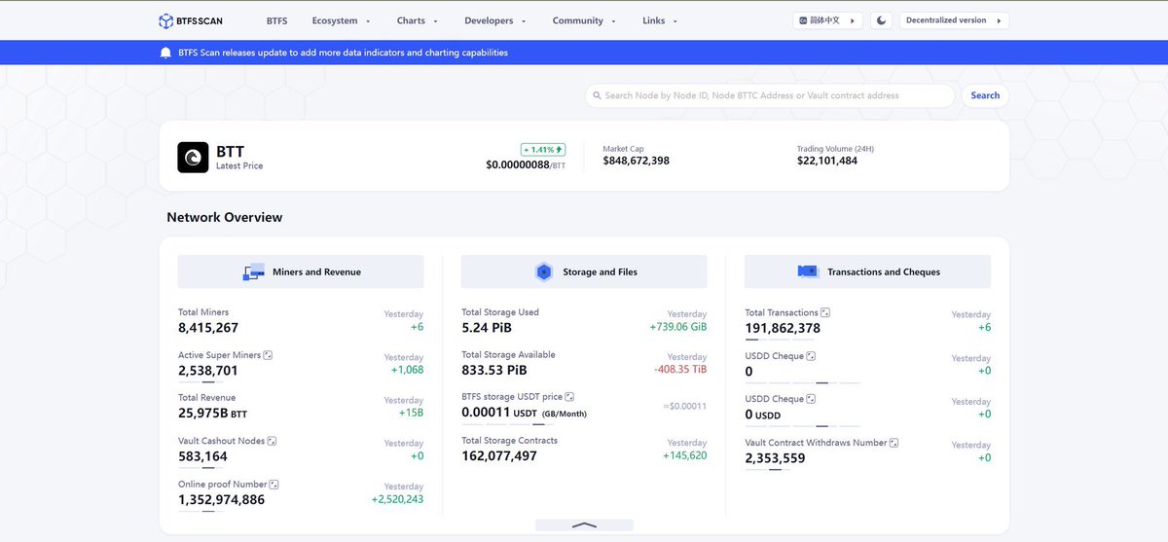1168x542 pixels.
Task: Click the Active Super Miners value 2,538,701
Action: coord(208,371)
